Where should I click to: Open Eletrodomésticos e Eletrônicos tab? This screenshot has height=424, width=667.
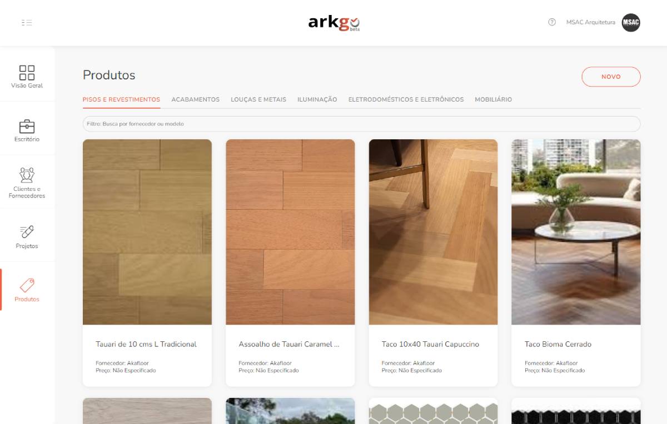pos(406,99)
